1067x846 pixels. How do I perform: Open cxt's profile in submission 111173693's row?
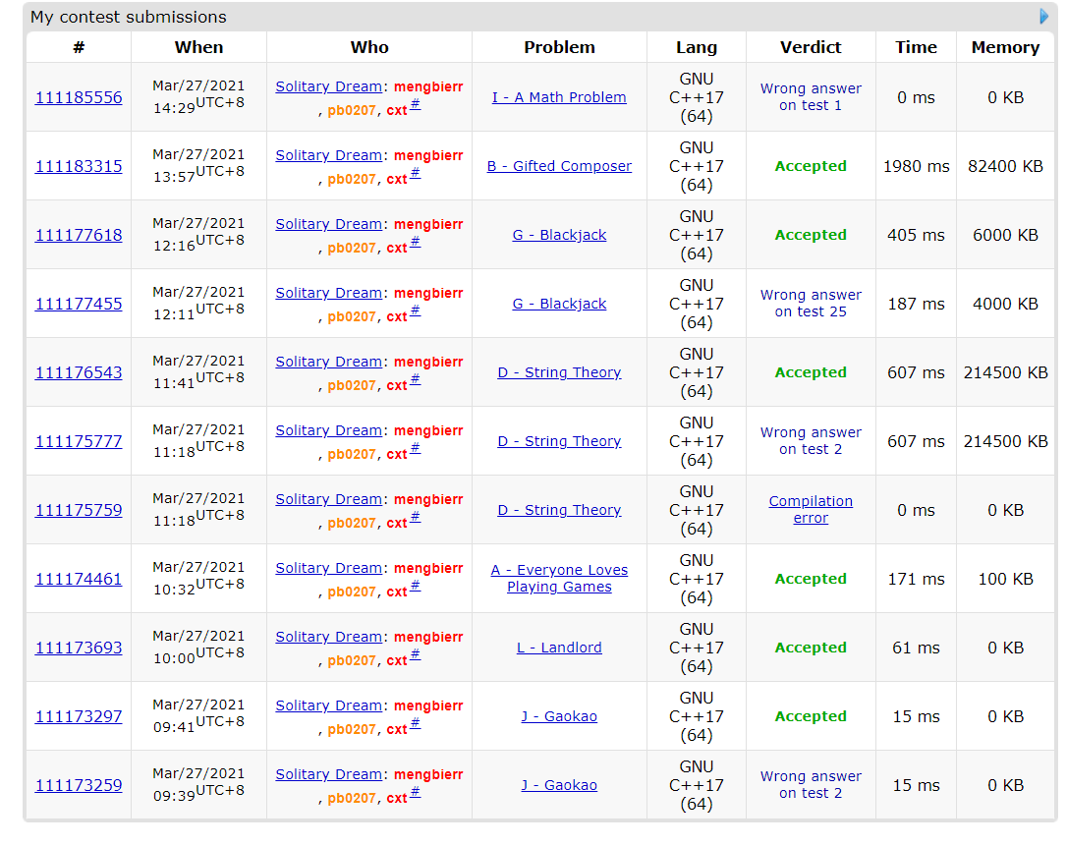coord(396,660)
